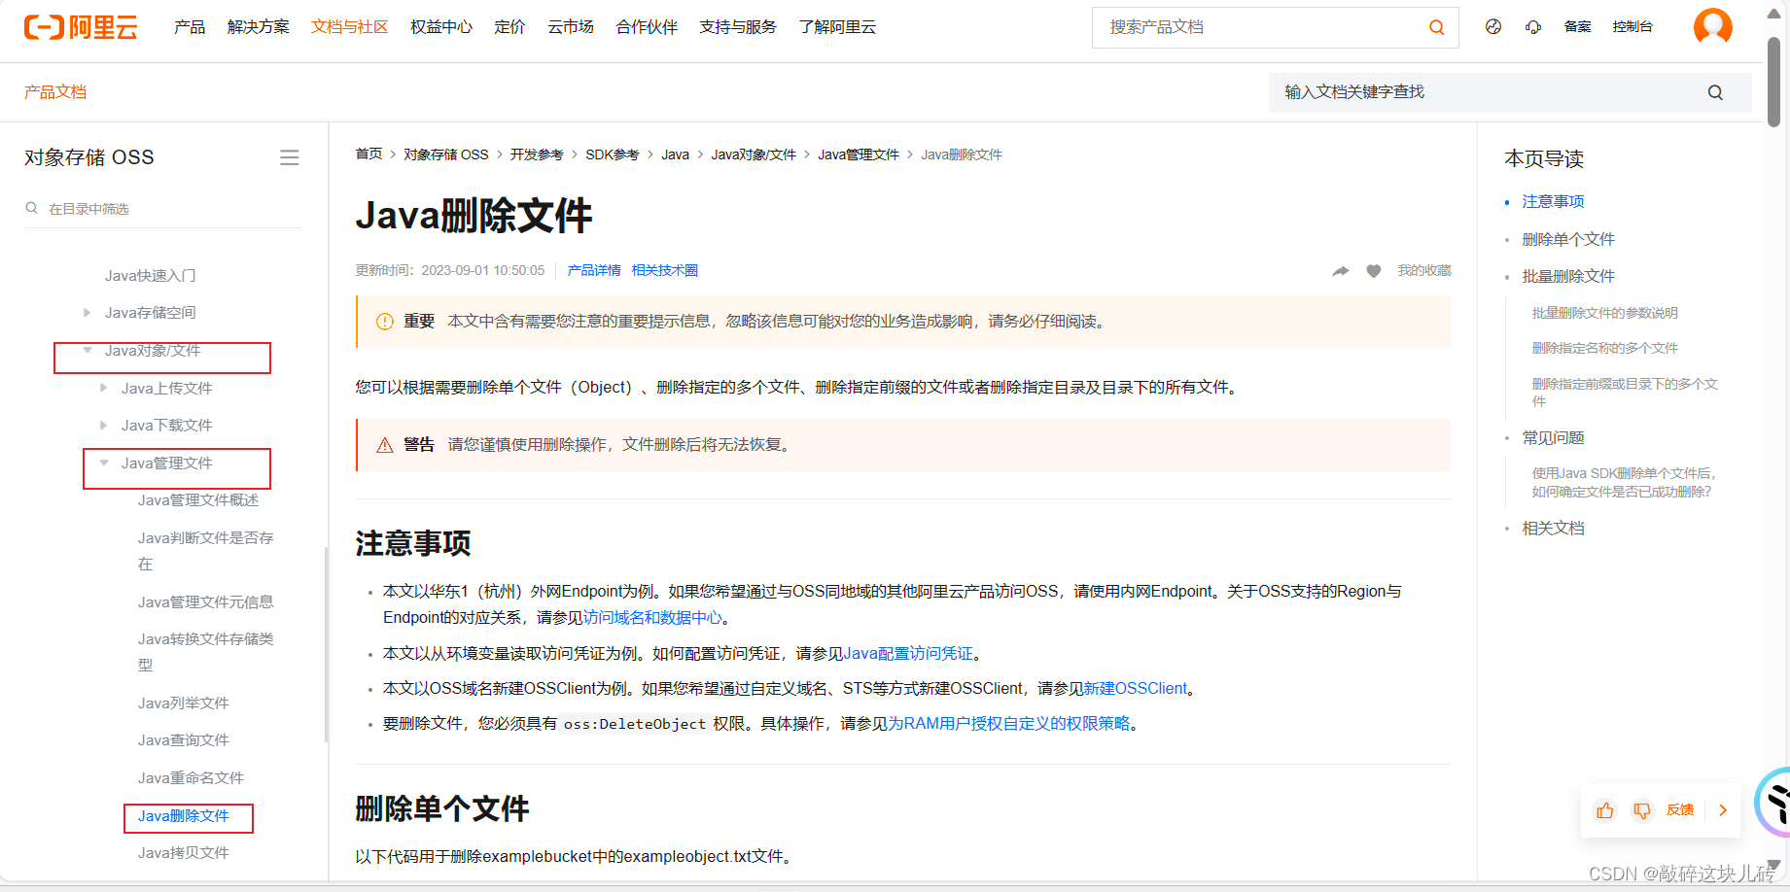This screenshot has width=1790, height=892.
Task: Expand Java下载文件 tree node
Action: tap(103, 426)
